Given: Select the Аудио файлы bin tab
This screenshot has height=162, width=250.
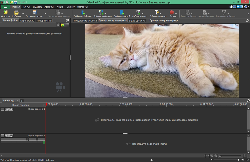Looking at the screenshot, I should [27, 21].
